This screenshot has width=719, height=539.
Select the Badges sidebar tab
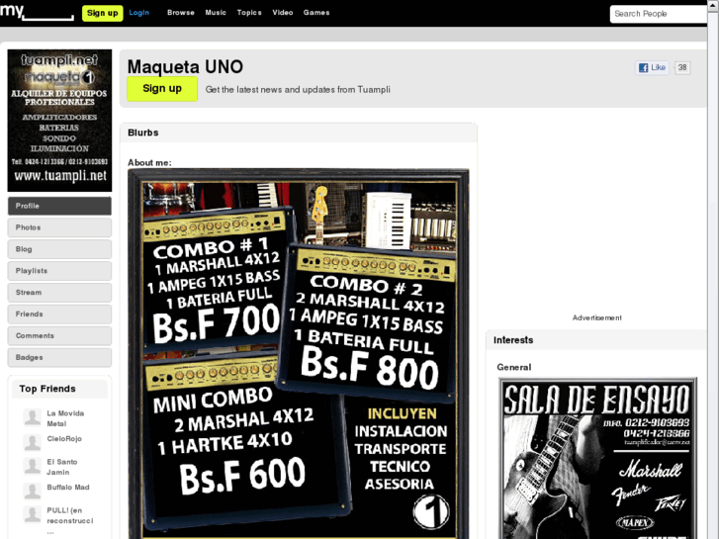(59, 357)
